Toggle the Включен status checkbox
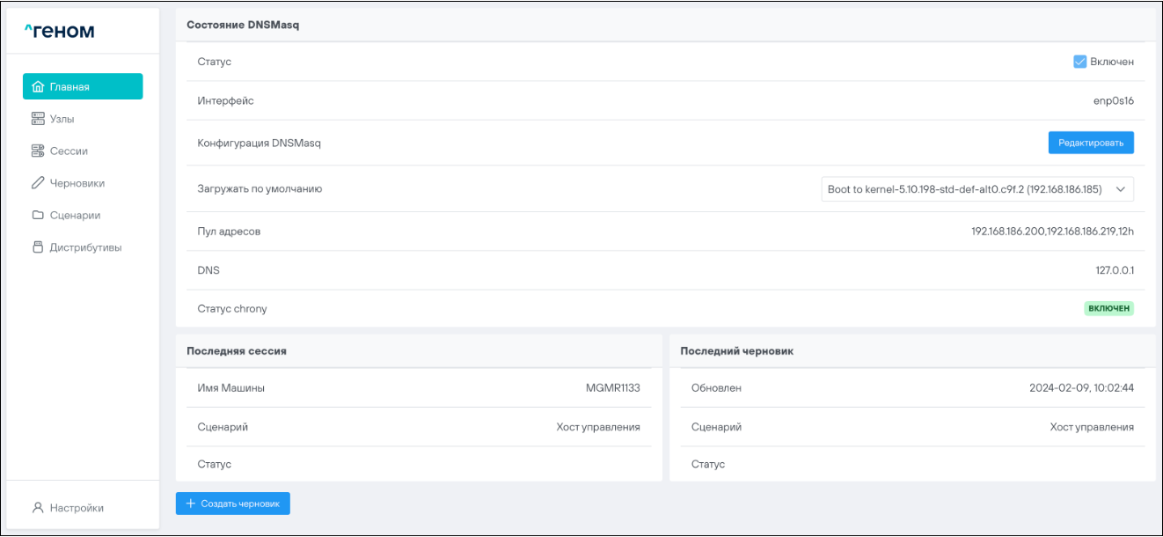1163x537 pixels. point(1080,62)
